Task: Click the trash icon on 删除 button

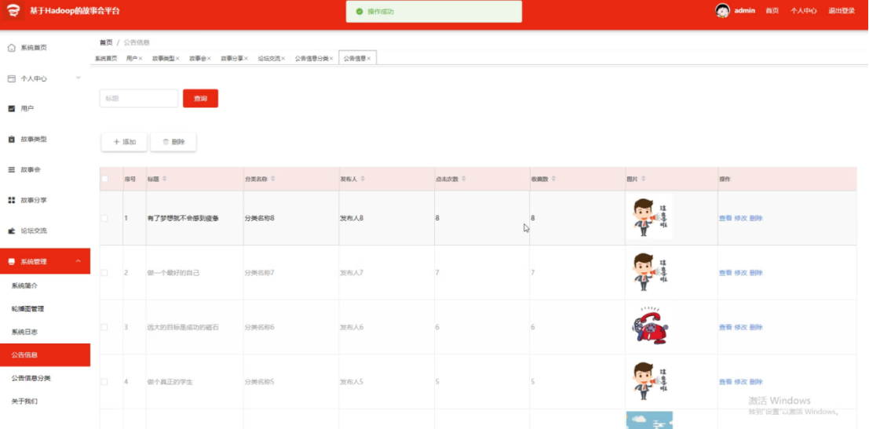Action: (x=165, y=142)
